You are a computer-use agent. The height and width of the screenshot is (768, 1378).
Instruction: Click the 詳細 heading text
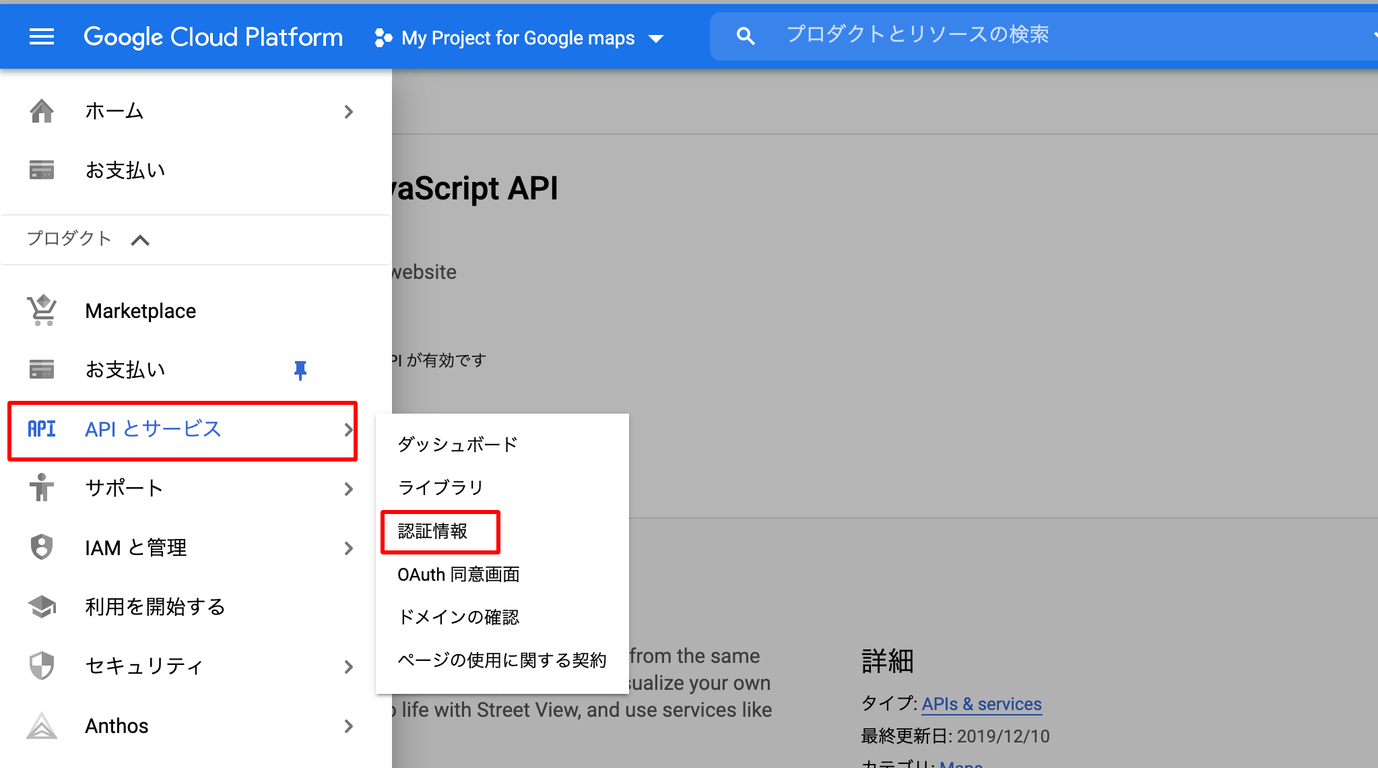(x=887, y=662)
